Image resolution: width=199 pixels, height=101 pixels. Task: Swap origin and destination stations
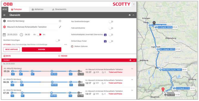point(60,27)
